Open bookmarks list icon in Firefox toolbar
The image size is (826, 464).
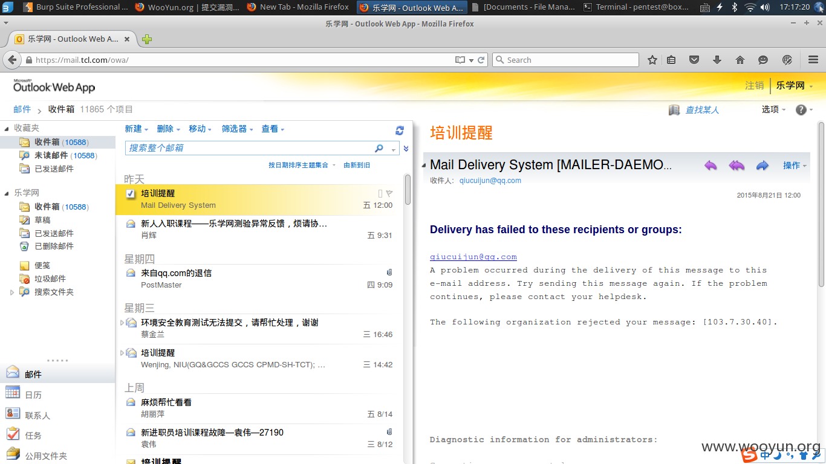click(x=671, y=60)
